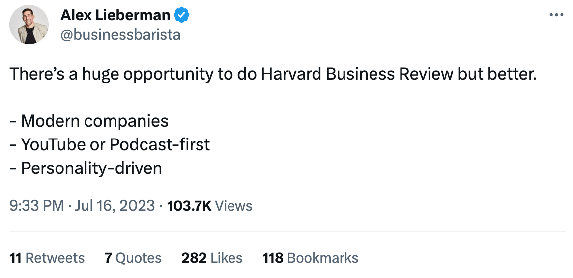
Task: Open the 7 Quotes list
Action: (133, 258)
